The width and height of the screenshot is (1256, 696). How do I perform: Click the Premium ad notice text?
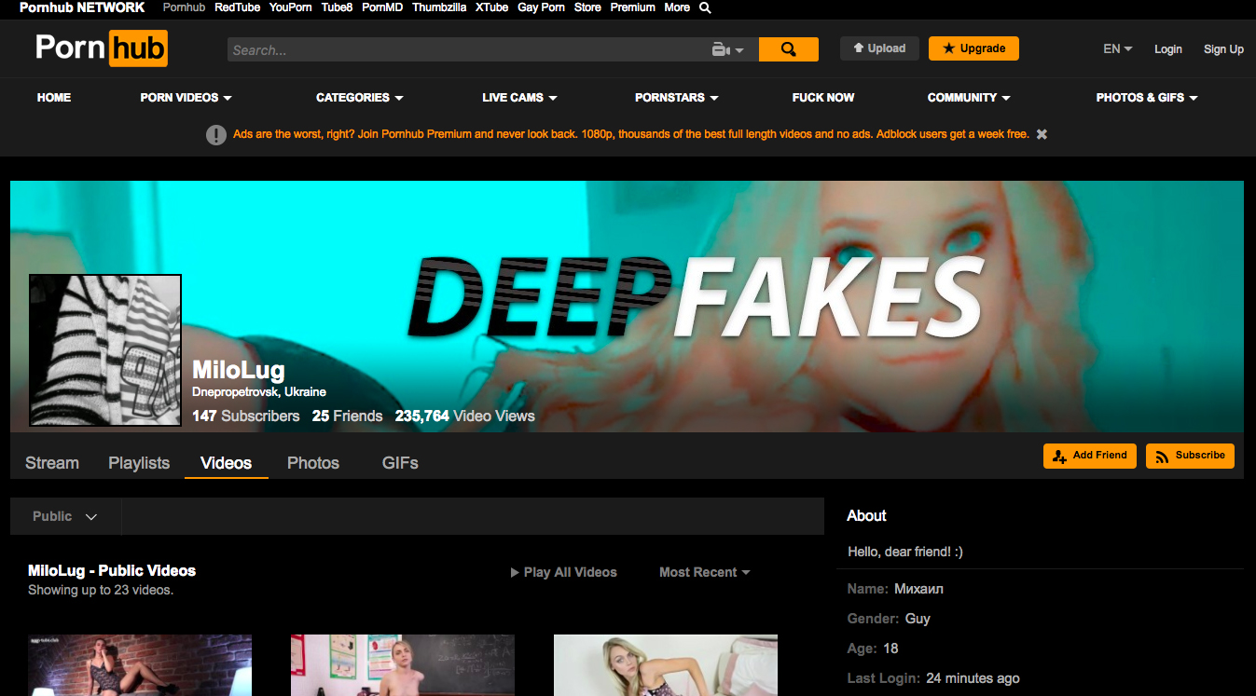pyautogui.click(x=631, y=134)
